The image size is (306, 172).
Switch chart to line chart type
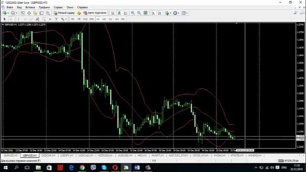[125, 13]
